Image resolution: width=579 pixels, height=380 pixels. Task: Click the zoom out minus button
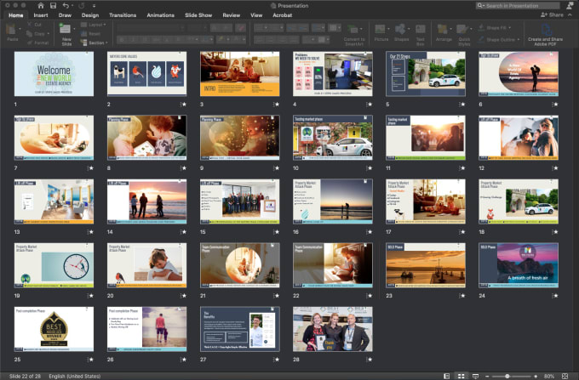(x=487, y=377)
